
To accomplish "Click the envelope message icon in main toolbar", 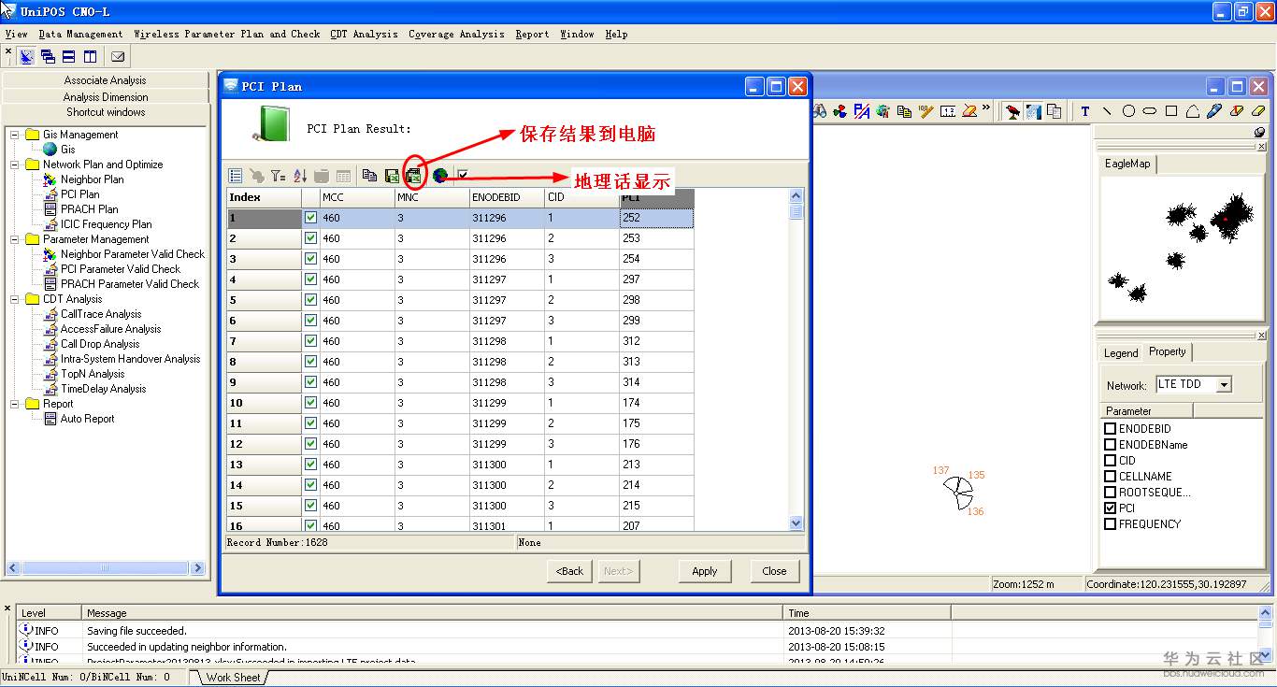I will [118, 57].
